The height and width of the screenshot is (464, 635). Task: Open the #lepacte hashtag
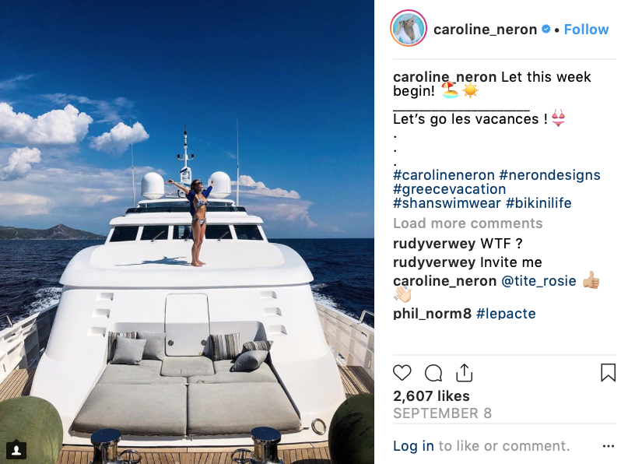[x=506, y=314]
